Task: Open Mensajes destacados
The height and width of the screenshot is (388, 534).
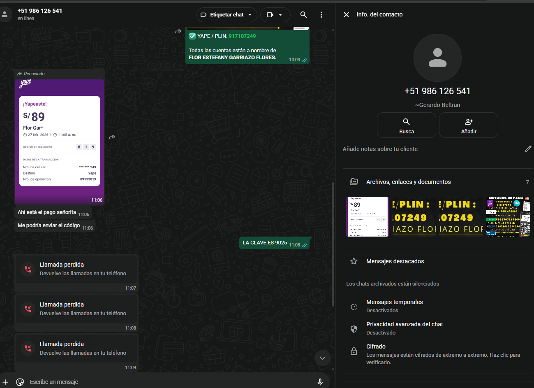Action: pos(395,261)
